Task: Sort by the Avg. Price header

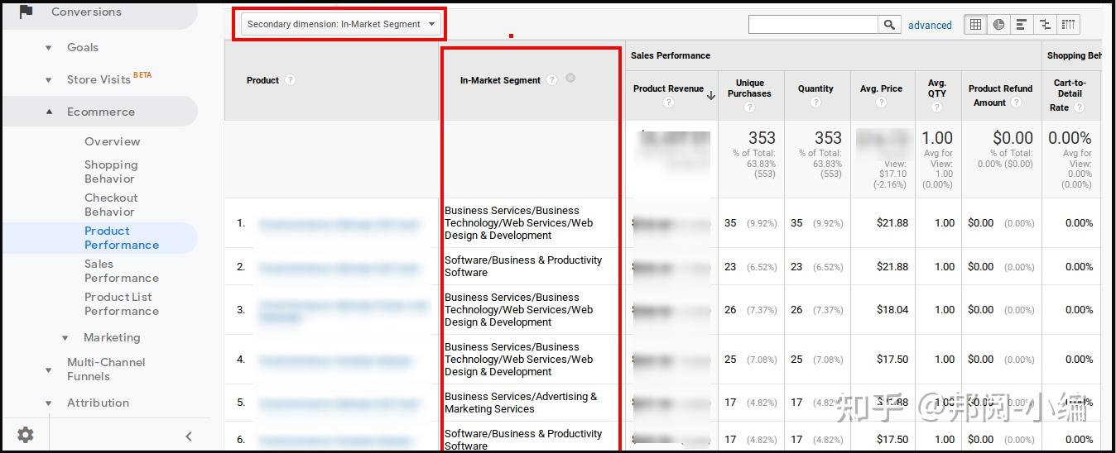Action: (x=881, y=88)
